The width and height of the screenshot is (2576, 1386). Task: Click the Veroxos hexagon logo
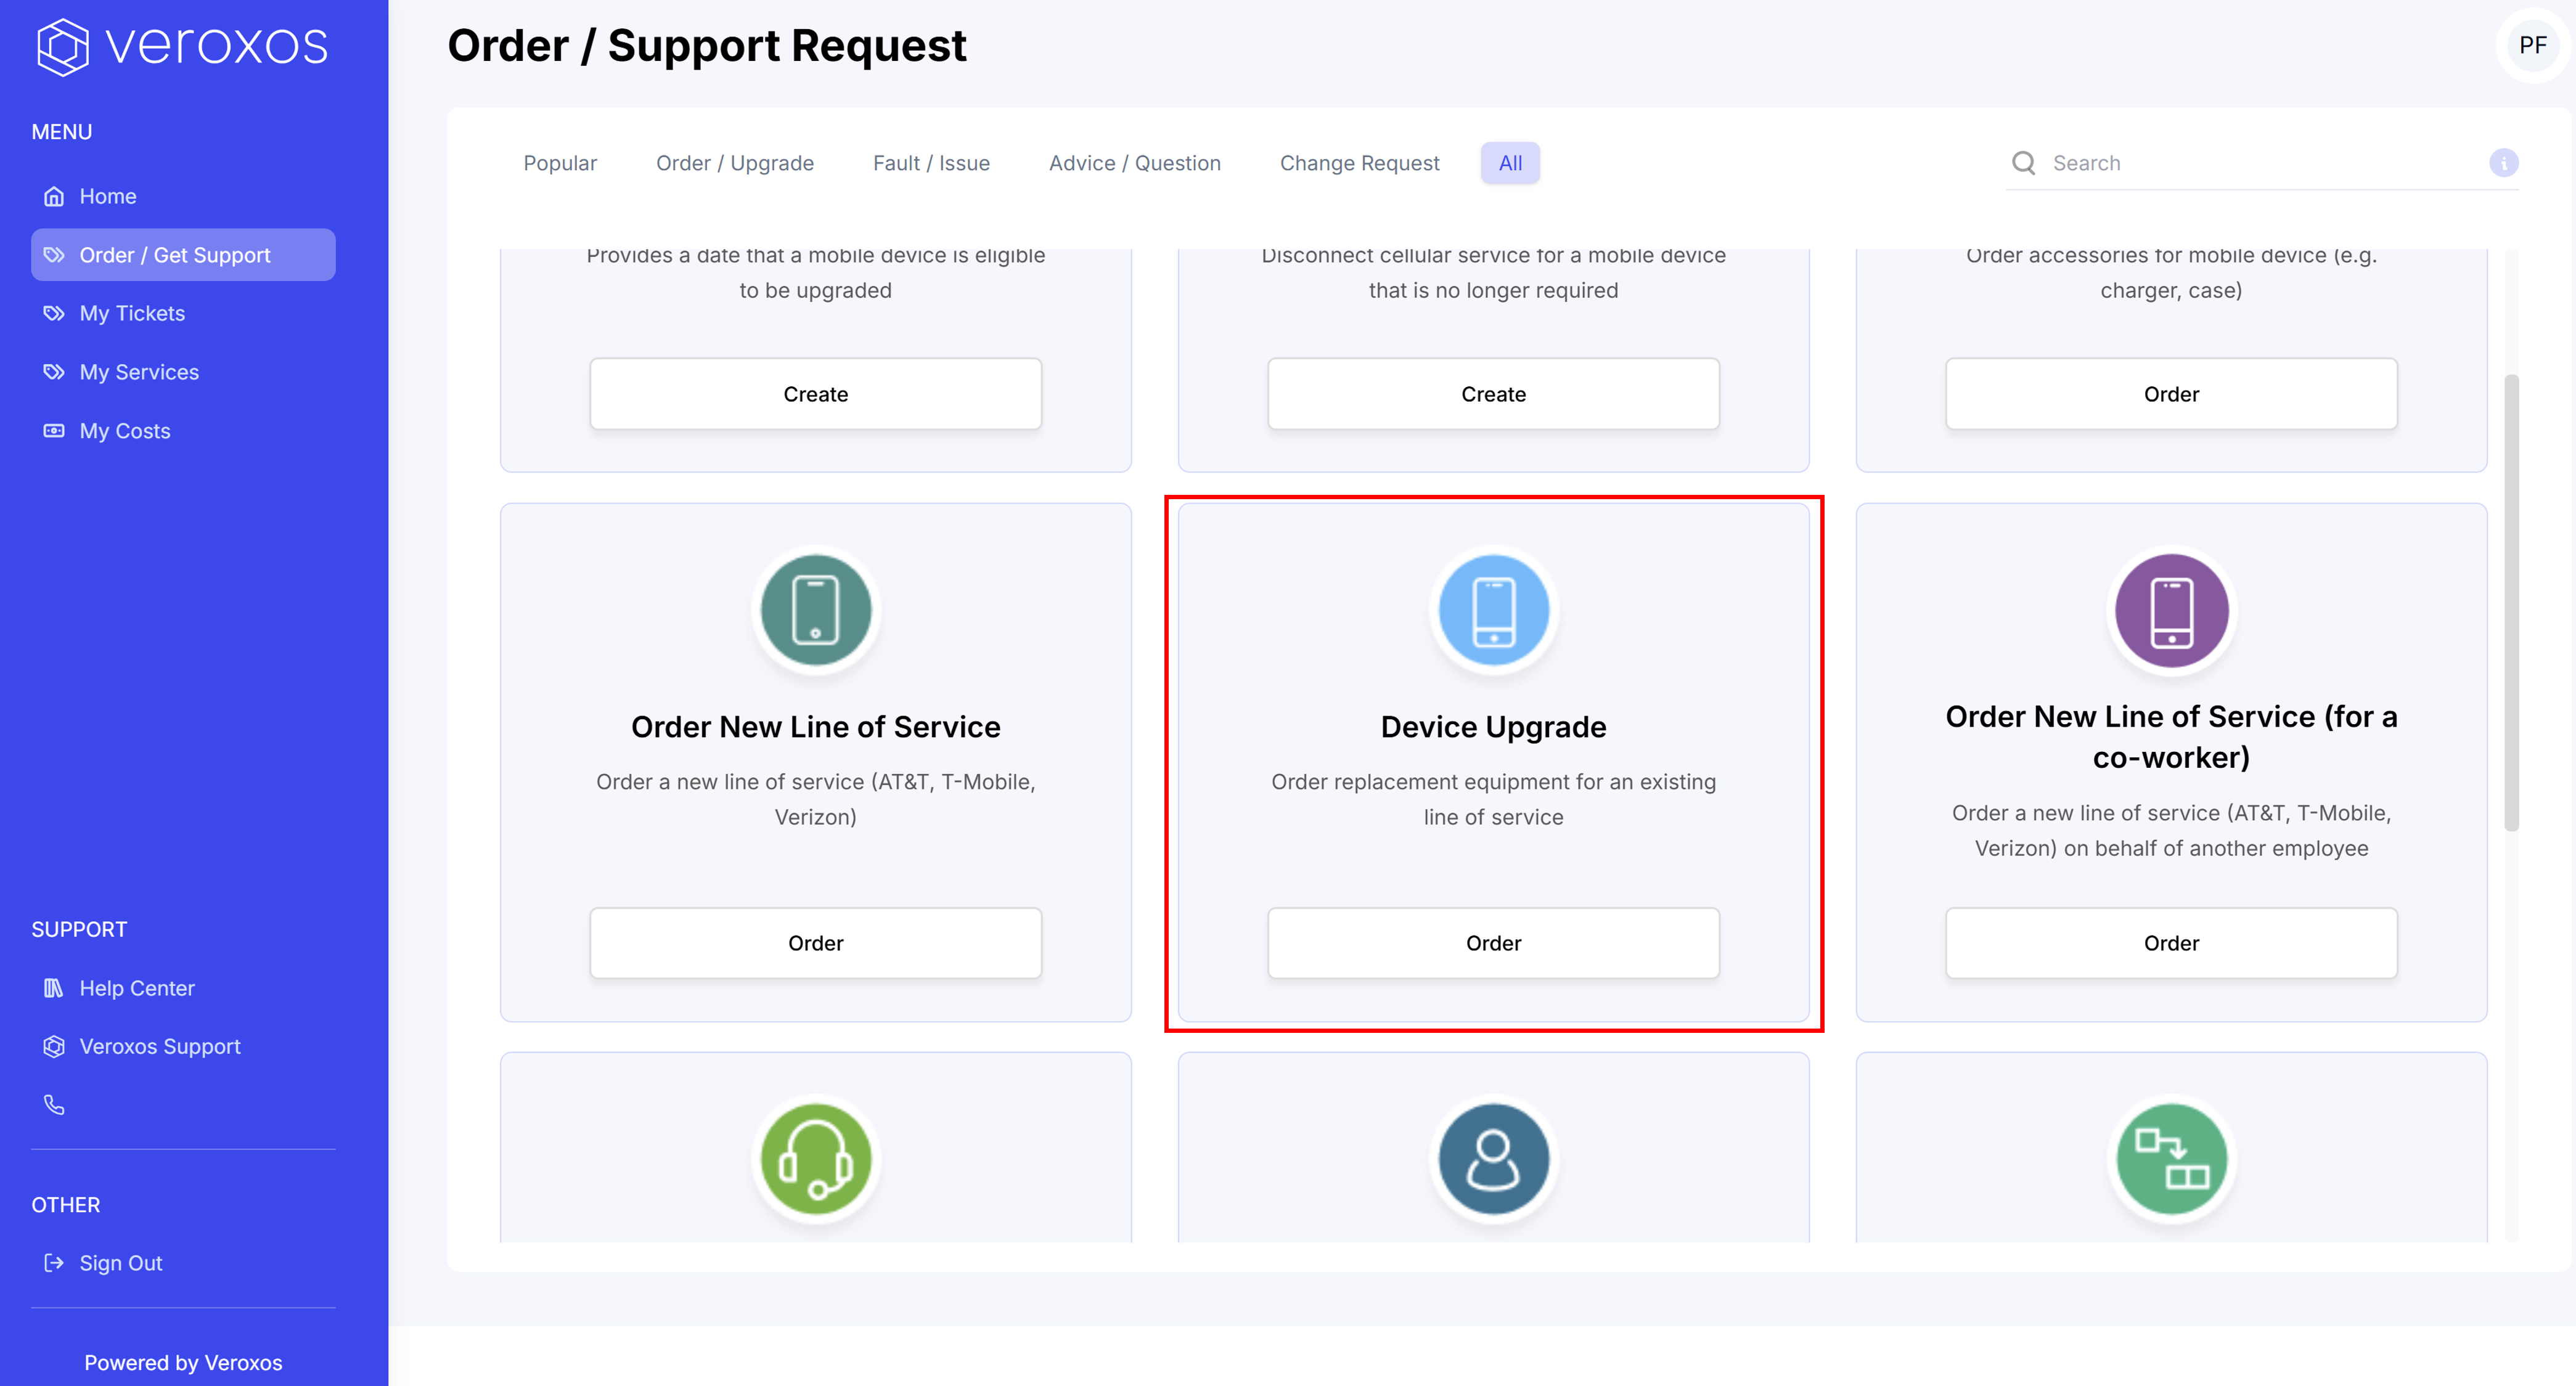(x=62, y=46)
